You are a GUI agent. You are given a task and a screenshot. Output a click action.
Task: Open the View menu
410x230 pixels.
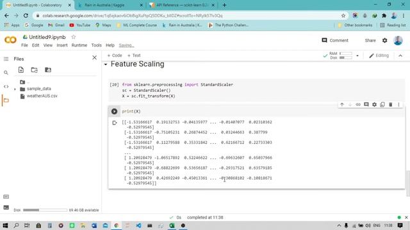[x=48, y=45]
